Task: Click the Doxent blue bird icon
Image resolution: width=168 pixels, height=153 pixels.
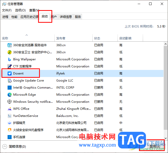Action: [10, 73]
